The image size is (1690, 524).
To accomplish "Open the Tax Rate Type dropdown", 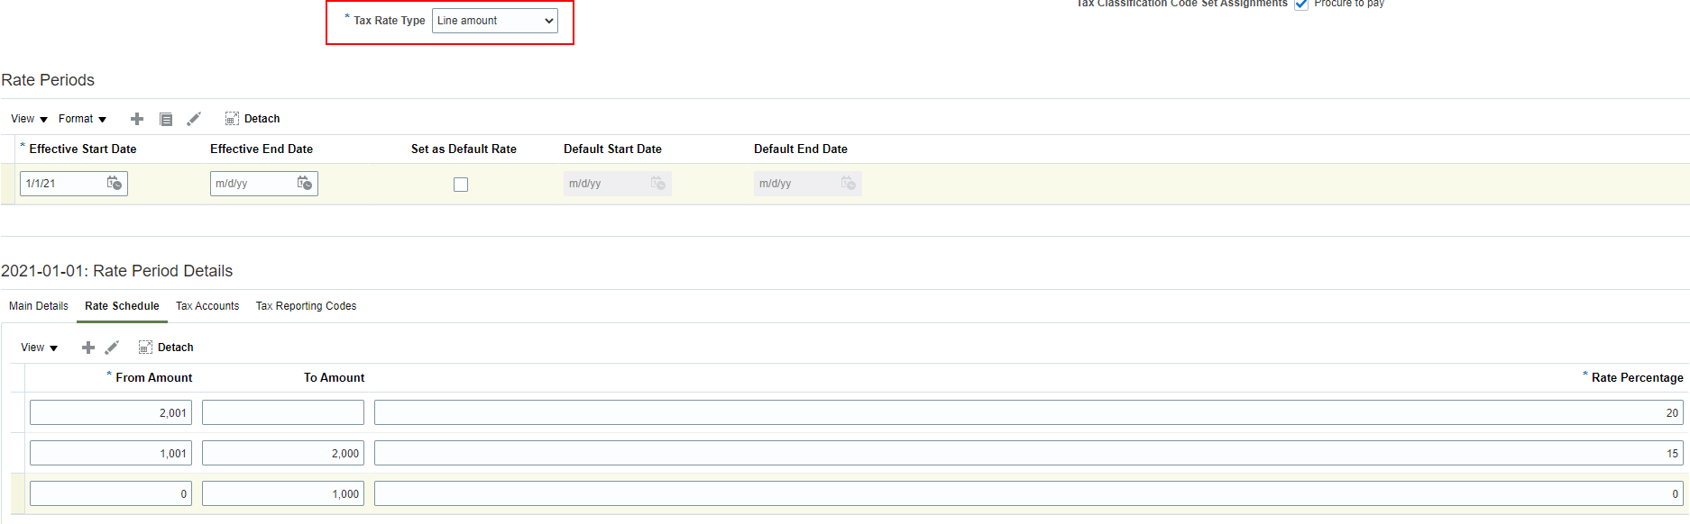I will click(x=494, y=21).
